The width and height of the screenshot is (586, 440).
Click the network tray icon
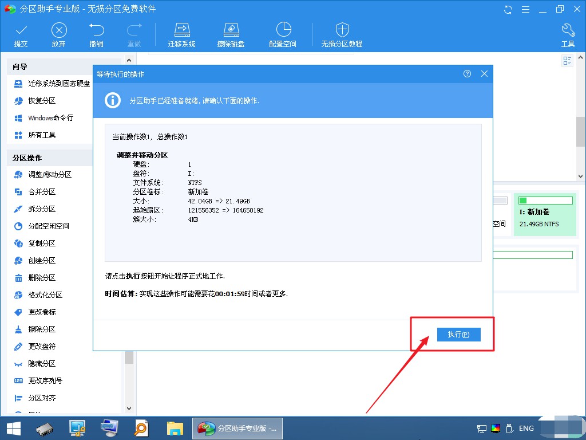pyautogui.click(x=482, y=429)
